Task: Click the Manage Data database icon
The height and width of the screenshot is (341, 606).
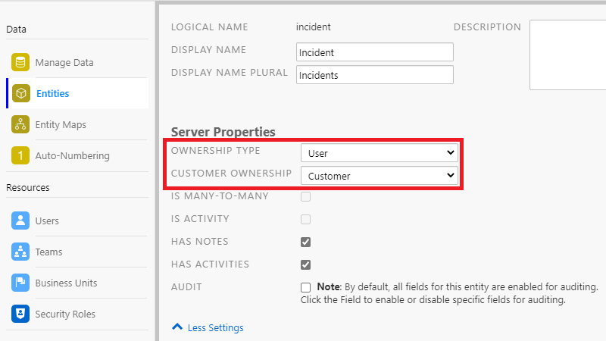Action: 20,62
